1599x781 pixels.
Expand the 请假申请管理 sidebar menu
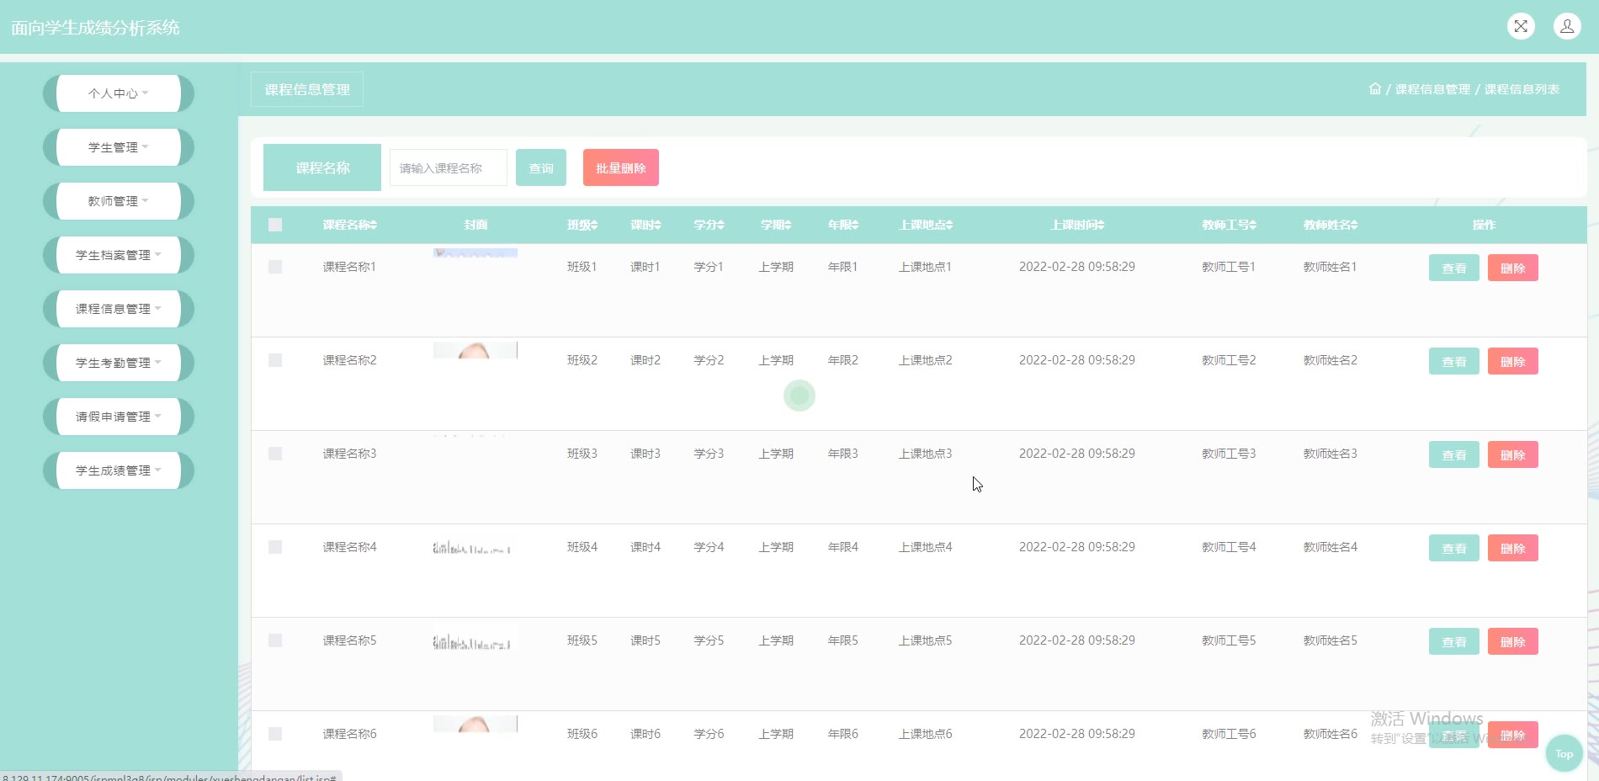point(118,417)
